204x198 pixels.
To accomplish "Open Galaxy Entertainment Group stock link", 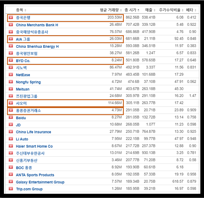I will point(40,182).
